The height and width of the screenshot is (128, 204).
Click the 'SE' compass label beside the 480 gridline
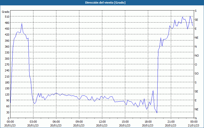196,20
